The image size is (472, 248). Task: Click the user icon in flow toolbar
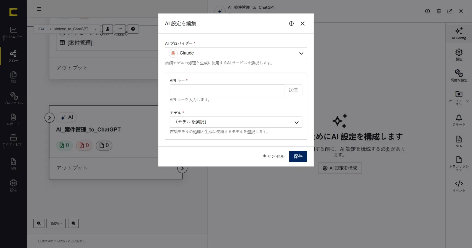click(108, 29)
